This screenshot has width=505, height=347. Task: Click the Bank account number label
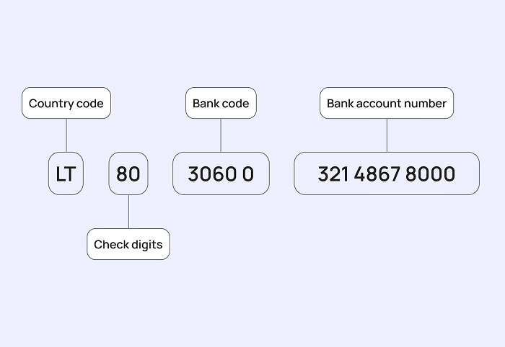[387, 103]
